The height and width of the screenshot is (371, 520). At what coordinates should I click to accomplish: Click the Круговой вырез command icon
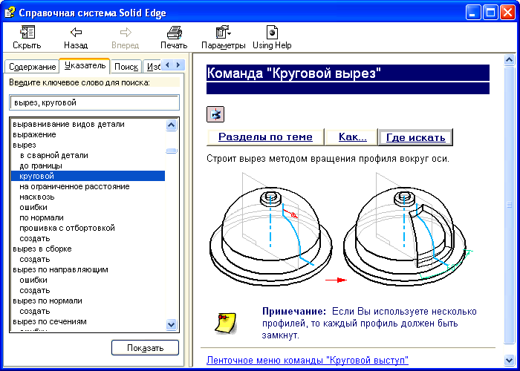[x=215, y=114]
